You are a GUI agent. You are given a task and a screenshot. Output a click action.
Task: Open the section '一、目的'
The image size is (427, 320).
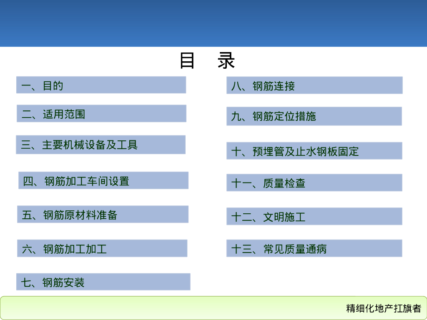[x=101, y=85]
